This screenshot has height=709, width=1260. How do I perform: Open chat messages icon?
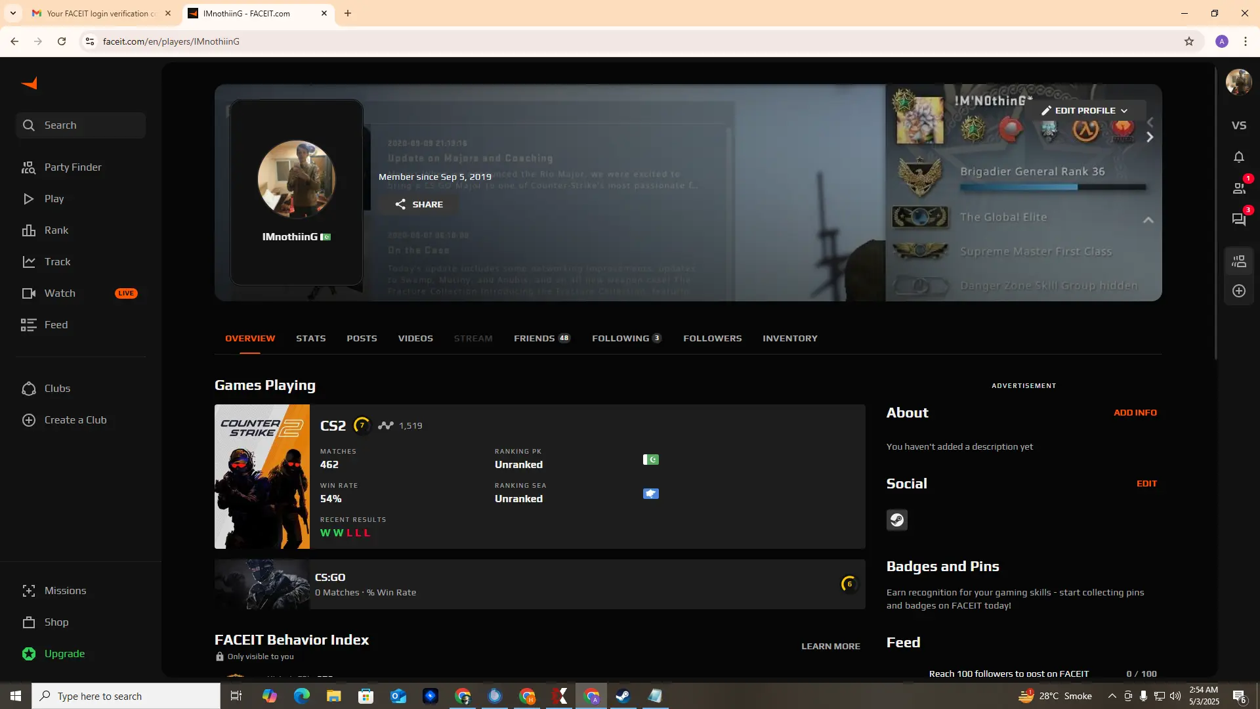[1238, 219]
